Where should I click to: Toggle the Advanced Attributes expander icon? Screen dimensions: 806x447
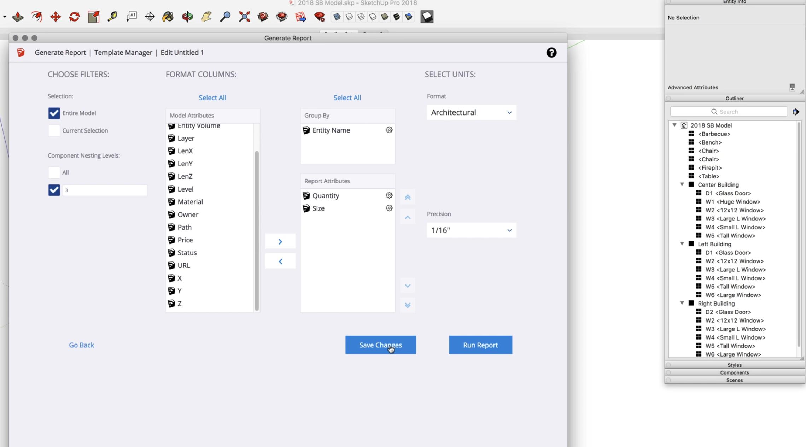point(792,87)
